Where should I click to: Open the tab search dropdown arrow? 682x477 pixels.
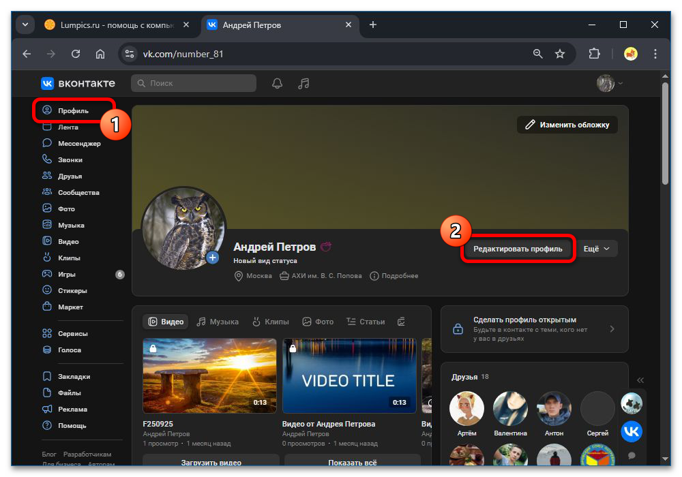point(25,25)
